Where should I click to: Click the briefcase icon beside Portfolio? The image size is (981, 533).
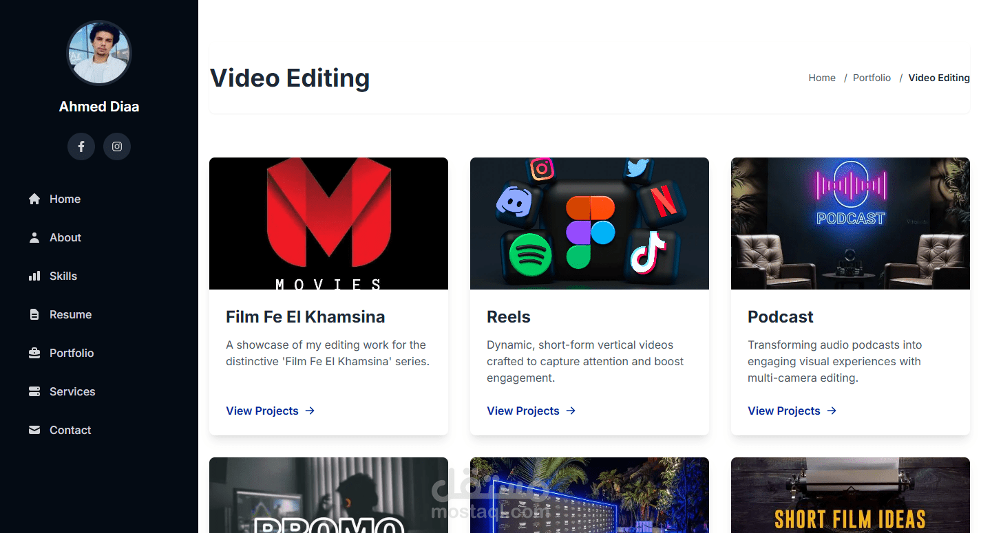click(x=34, y=353)
